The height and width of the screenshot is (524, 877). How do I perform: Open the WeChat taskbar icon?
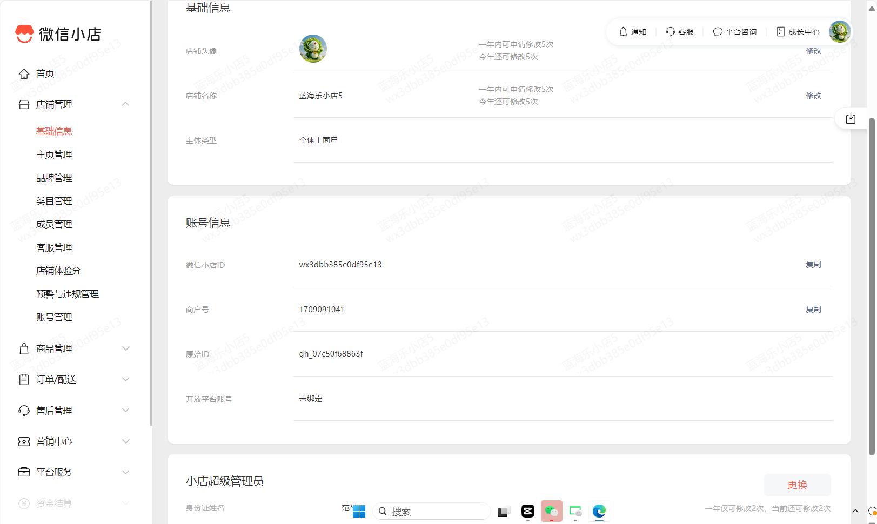click(x=552, y=510)
